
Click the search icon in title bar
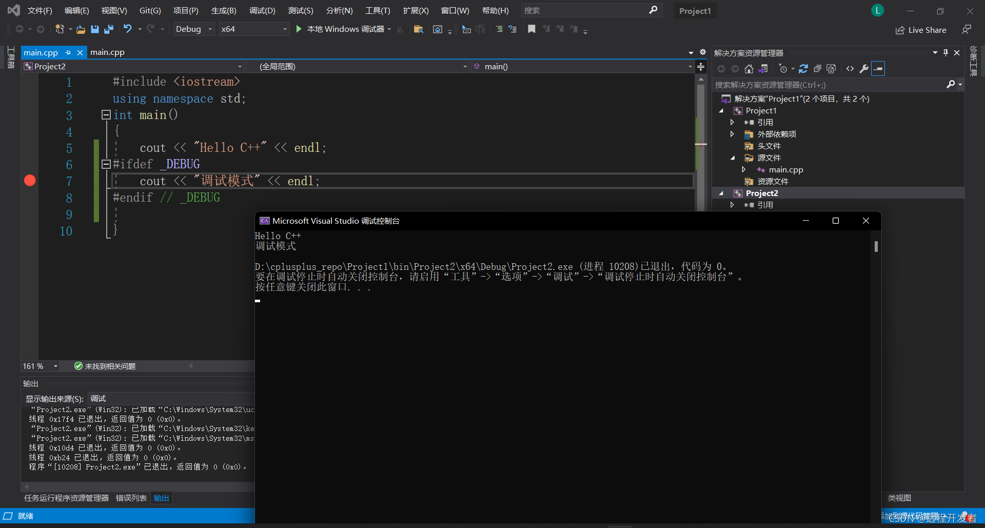[x=653, y=10]
